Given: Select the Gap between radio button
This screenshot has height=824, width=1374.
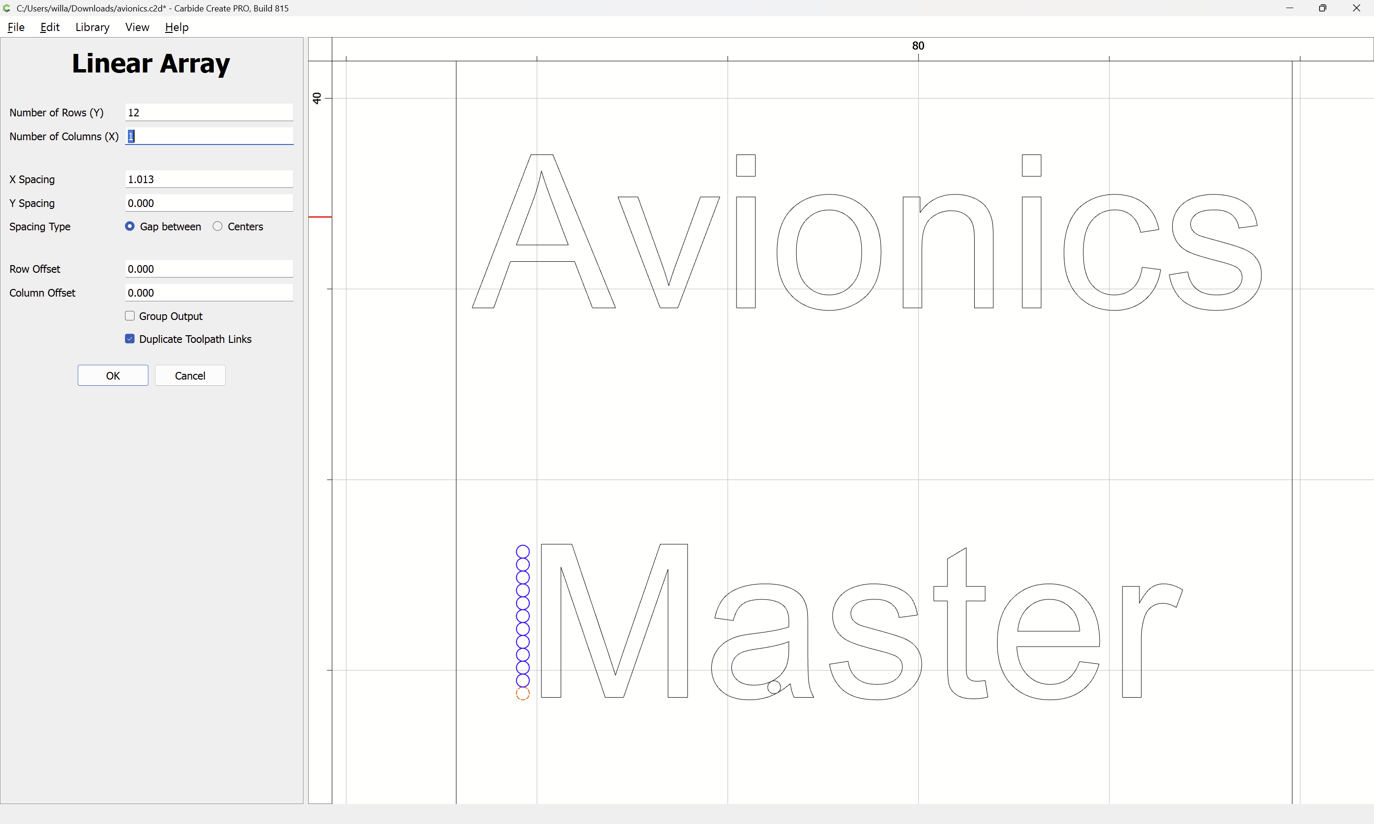Looking at the screenshot, I should (x=130, y=227).
